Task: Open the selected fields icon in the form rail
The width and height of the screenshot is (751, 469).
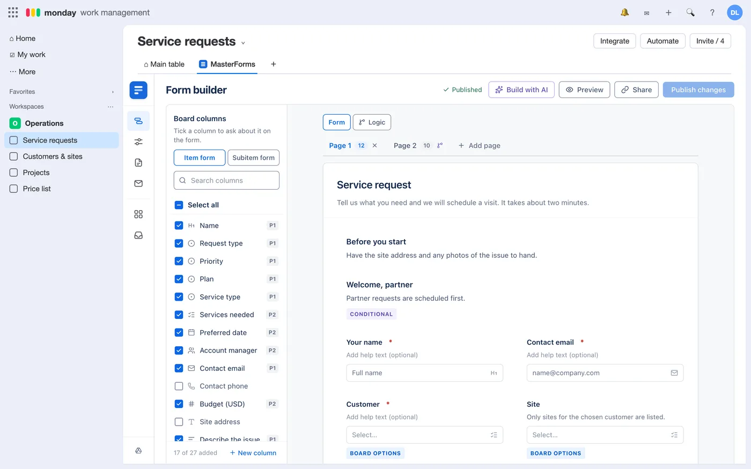Action: click(x=138, y=121)
